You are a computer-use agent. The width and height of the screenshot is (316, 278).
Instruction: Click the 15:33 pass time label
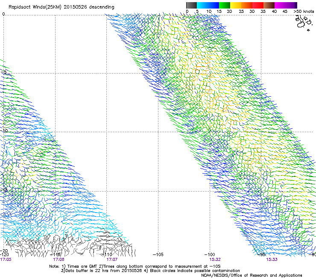[x=272, y=260]
